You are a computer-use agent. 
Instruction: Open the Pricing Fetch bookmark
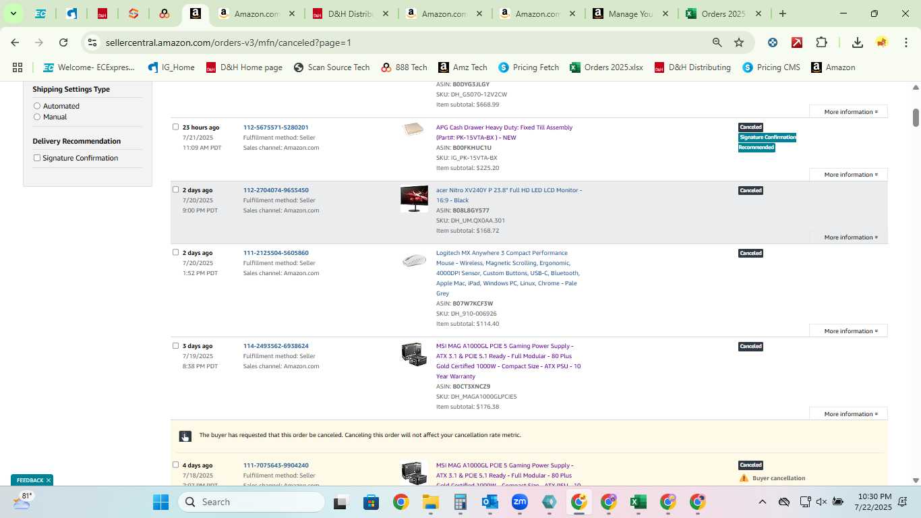[529, 67]
